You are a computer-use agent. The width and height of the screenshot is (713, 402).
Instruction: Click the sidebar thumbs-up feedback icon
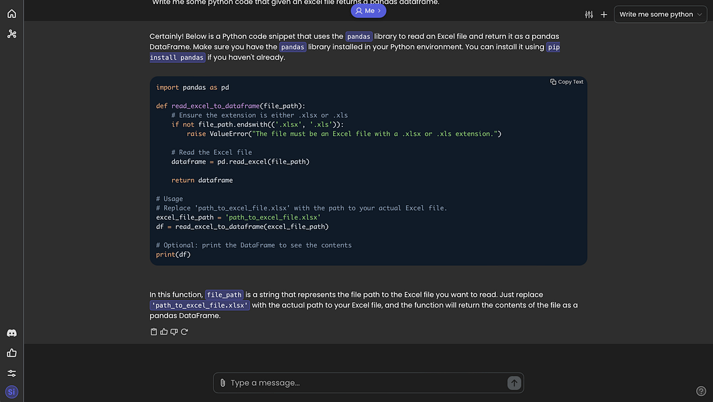click(x=11, y=353)
